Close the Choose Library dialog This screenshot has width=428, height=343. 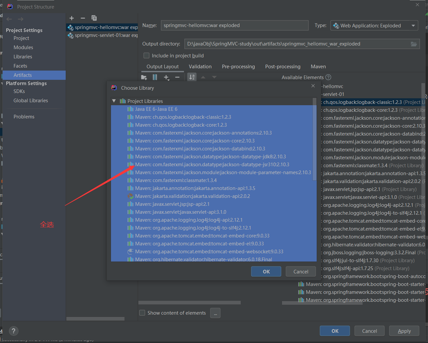(x=313, y=86)
